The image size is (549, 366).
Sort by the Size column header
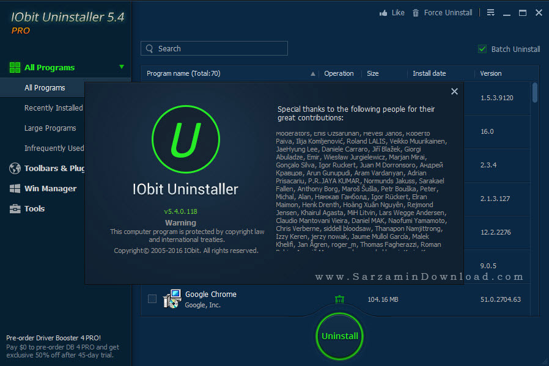pyautogui.click(x=372, y=73)
